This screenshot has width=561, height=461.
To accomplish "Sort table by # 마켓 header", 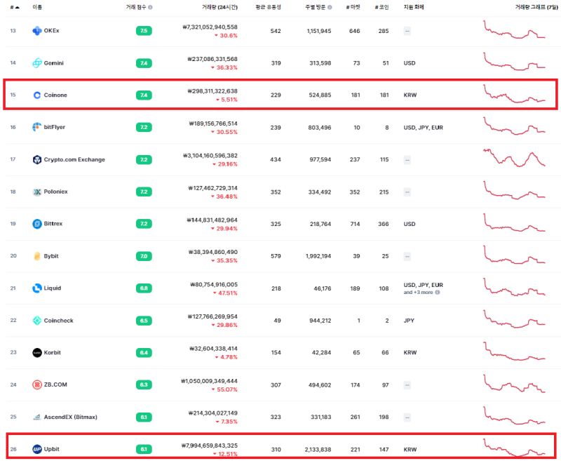I will pos(353,7).
